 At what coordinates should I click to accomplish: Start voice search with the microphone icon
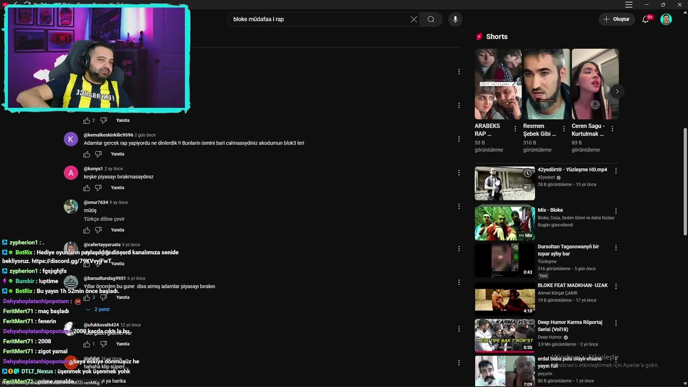[x=455, y=19]
